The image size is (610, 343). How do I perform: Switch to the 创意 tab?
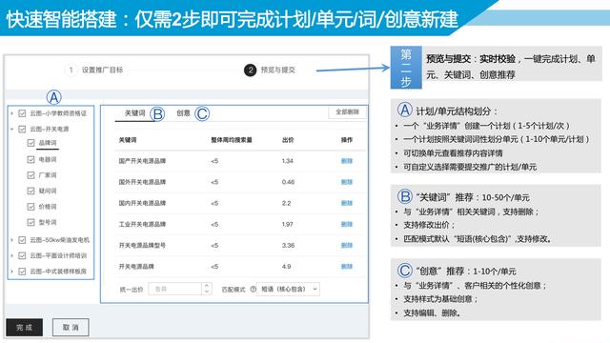[x=183, y=113]
